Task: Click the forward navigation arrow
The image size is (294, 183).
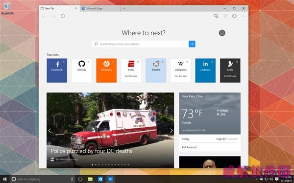Action: tap(53, 16)
